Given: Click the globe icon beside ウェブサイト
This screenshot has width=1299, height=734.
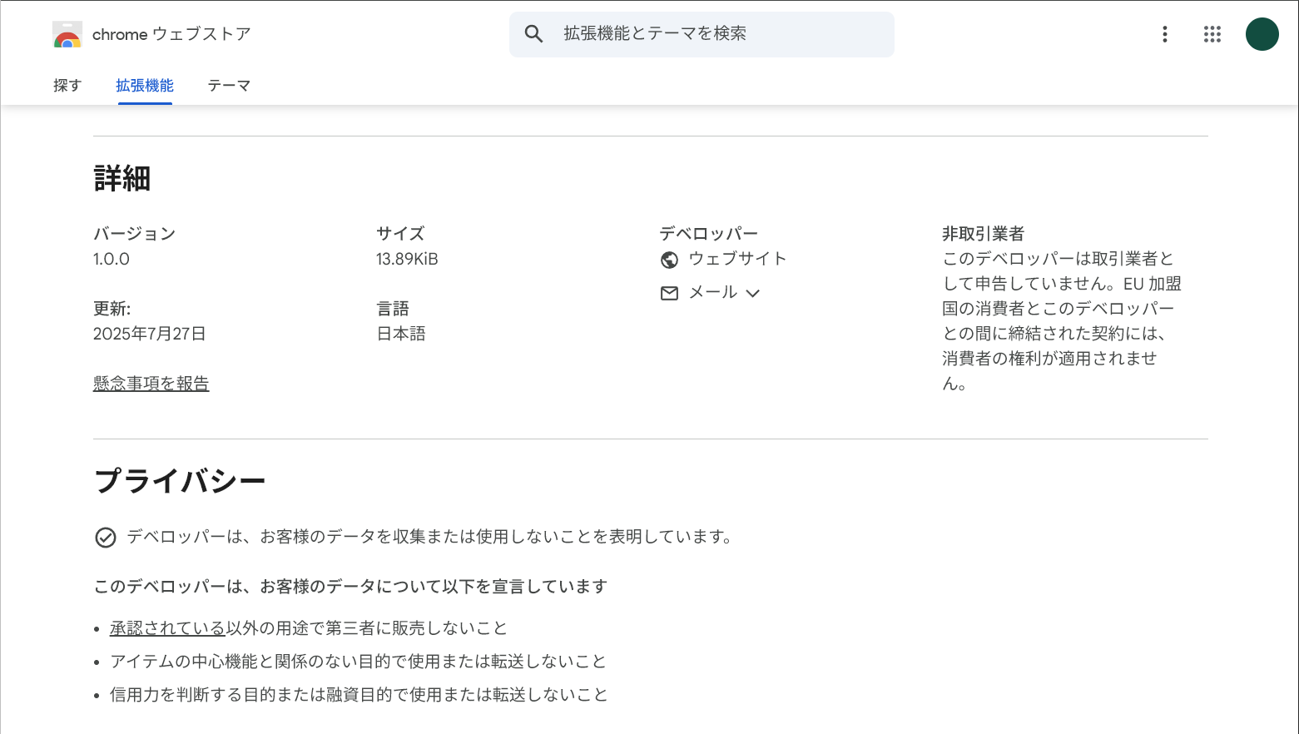Looking at the screenshot, I should click(669, 260).
